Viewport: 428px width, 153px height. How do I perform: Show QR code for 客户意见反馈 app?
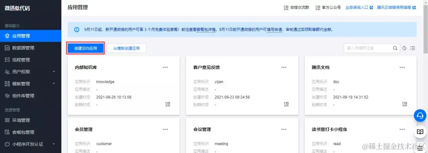(287, 104)
